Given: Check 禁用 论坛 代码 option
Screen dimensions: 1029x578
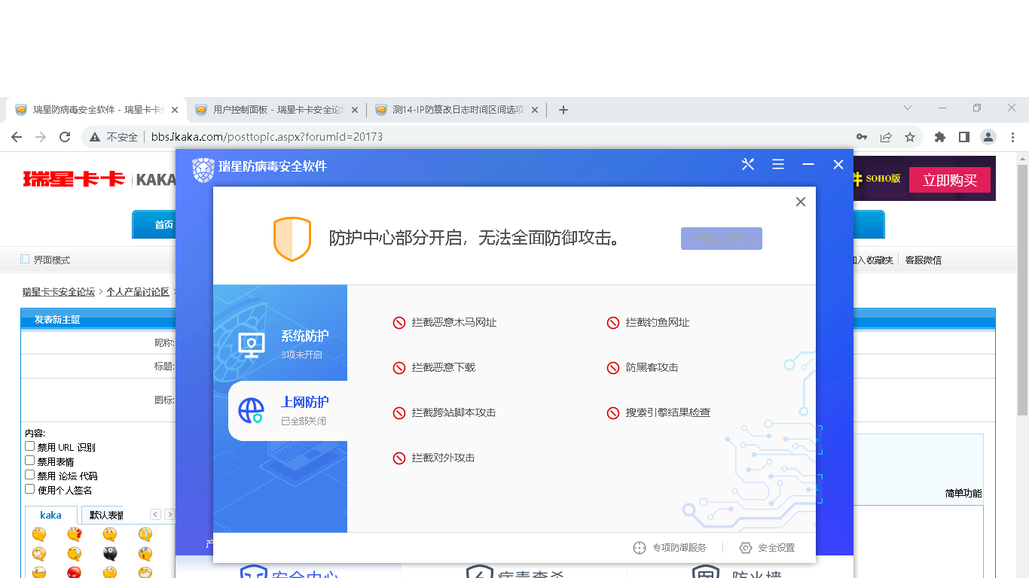Looking at the screenshot, I should 30,475.
